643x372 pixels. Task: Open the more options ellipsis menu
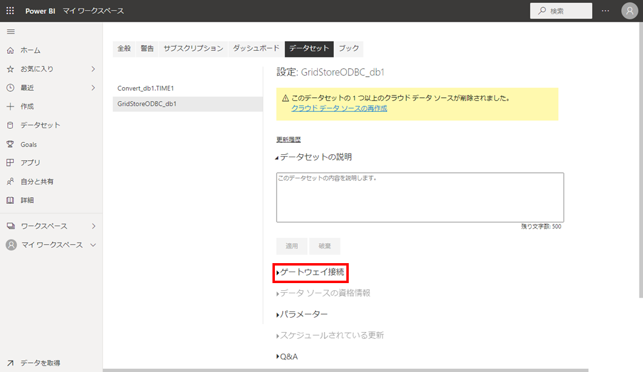pyautogui.click(x=605, y=11)
